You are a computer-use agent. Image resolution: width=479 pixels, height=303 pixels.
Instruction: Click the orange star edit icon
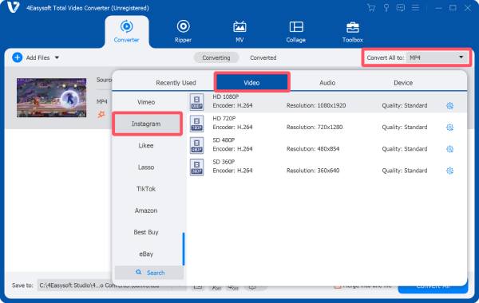(x=101, y=115)
